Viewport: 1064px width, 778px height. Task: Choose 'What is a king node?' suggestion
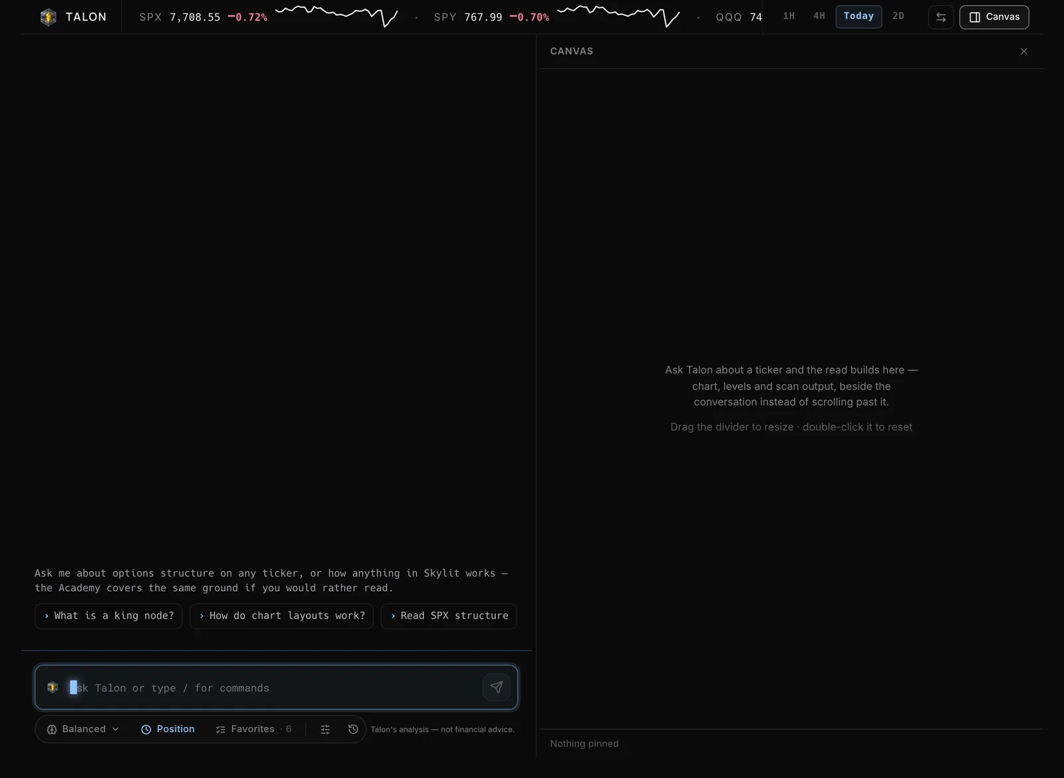point(108,616)
